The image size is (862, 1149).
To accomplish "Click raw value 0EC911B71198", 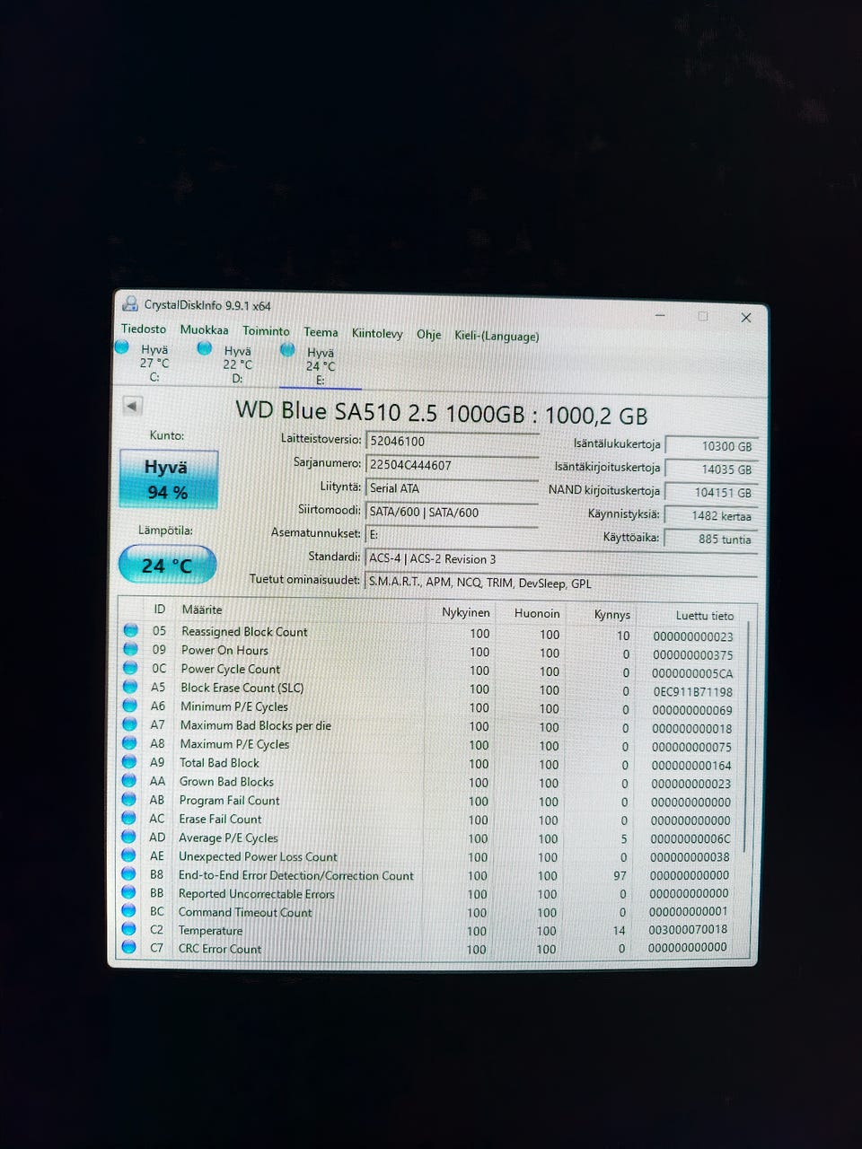I will coord(692,692).
